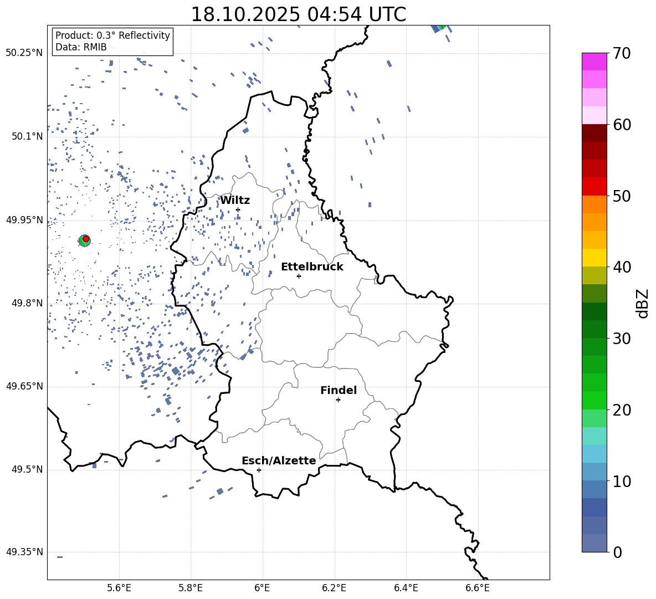
Task: Click the bright green colorbar segment above 20
Action: pos(594,400)
